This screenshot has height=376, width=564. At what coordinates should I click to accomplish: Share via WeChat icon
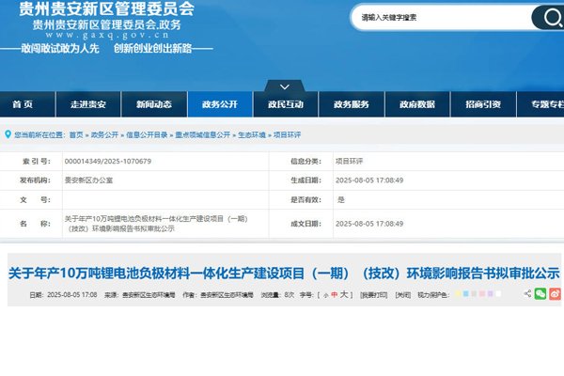(540, 293)
